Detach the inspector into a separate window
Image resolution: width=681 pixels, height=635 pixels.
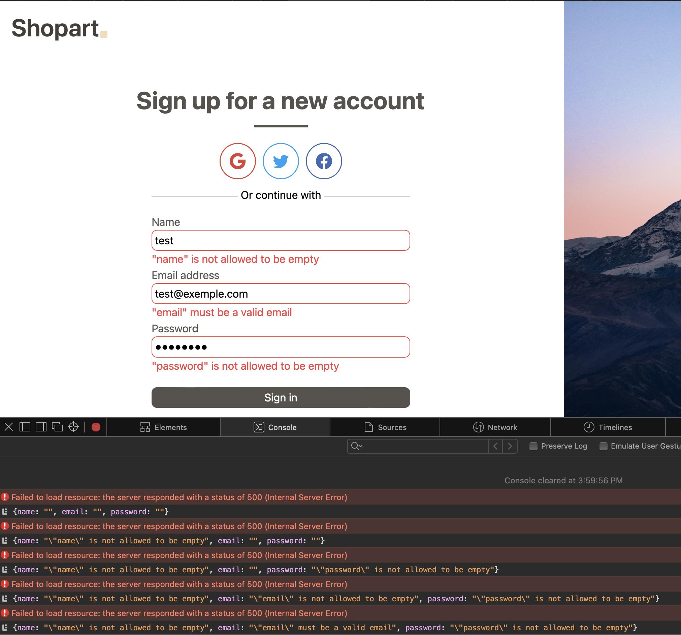[57, 427]
